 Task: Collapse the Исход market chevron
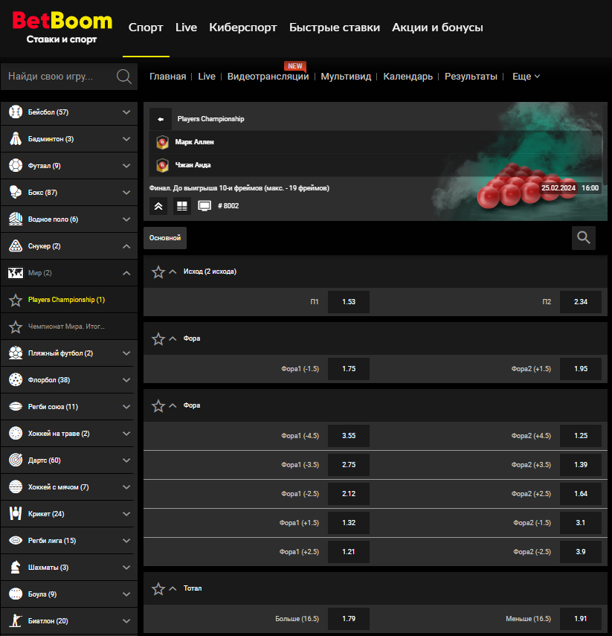173,272
